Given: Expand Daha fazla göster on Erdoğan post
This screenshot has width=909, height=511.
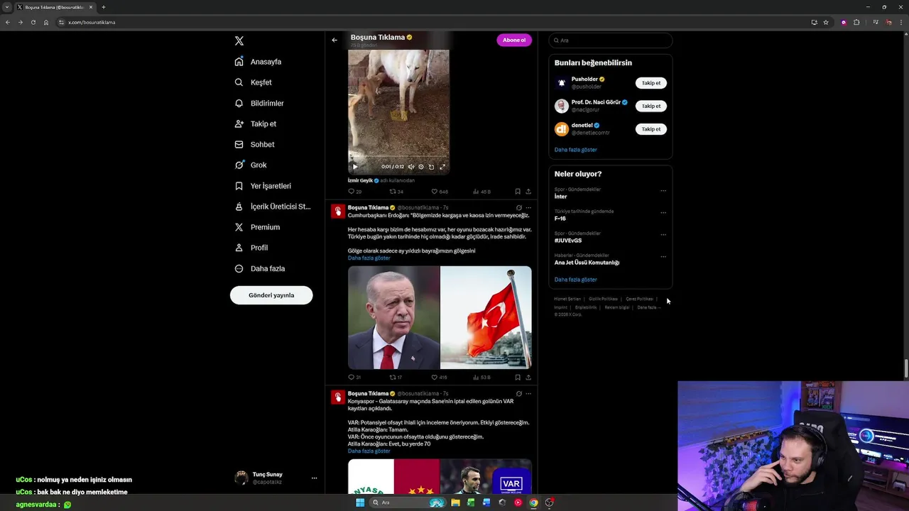Looking at the screenshot, I should click(x=369, y=258).
